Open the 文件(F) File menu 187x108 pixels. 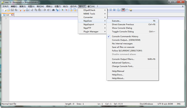[x=6, y=6]
